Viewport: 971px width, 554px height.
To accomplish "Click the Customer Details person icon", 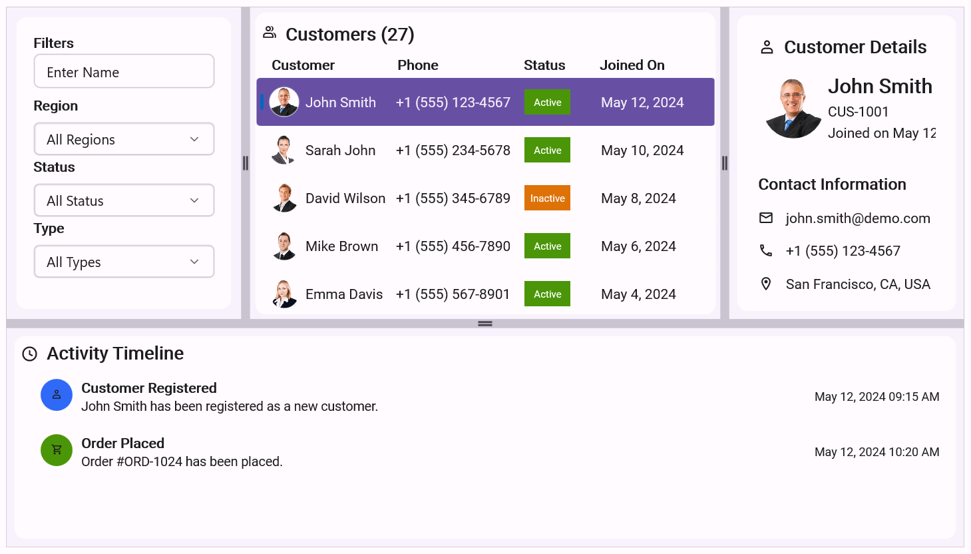I will pyautogui.click(x=767, y=47).
